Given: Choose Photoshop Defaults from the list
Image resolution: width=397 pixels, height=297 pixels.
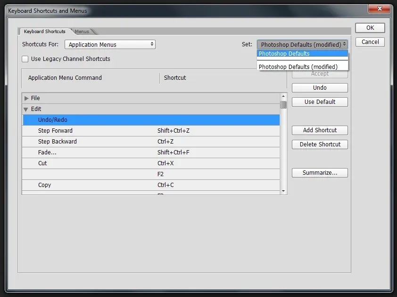Looking at the screenshot, I should (x=302, y=53).
